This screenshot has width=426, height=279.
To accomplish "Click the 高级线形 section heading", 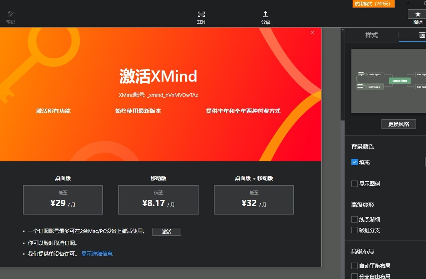I will point(363,205).
